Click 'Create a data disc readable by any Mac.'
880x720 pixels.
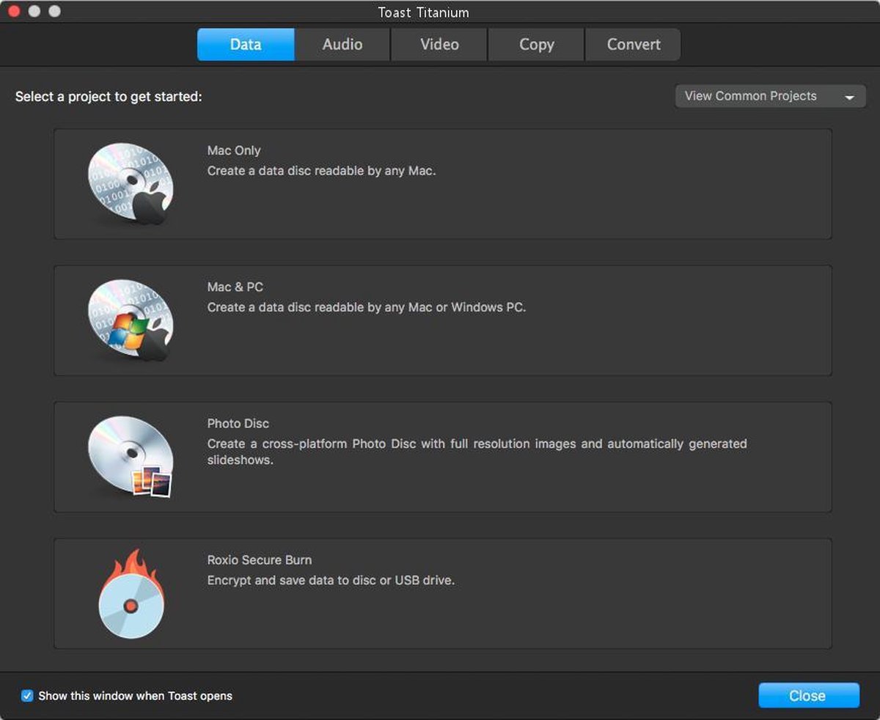coord(322,171)
